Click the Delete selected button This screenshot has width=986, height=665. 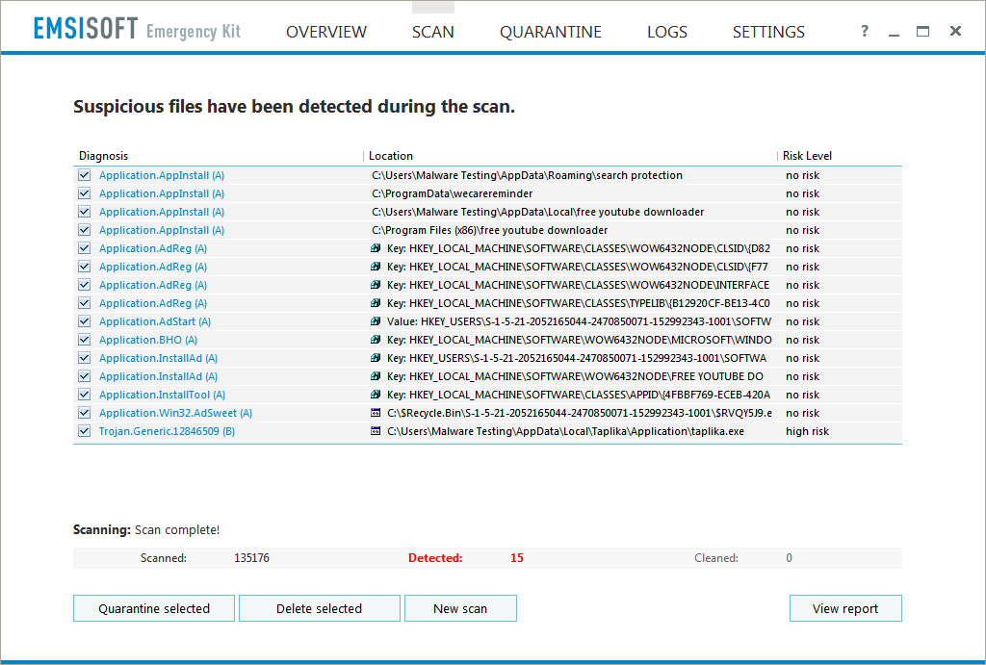(x=320, y=608)
